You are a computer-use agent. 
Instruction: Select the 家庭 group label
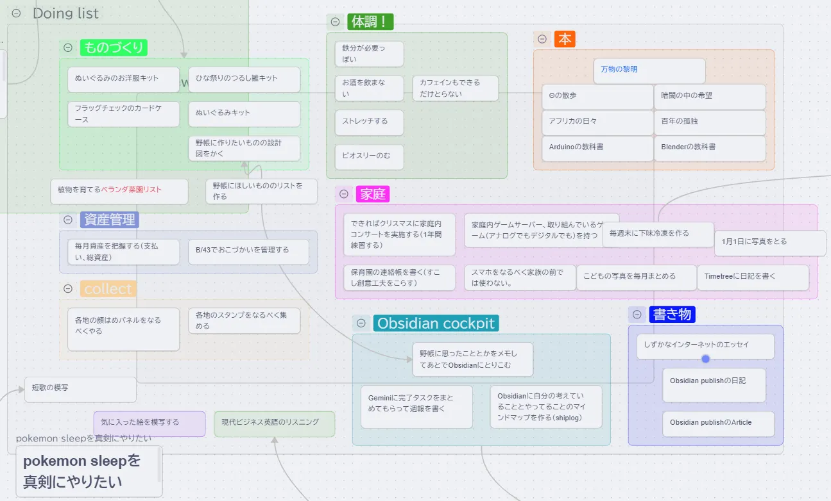(373, 194)
